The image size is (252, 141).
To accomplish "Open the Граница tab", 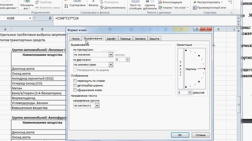I will tap(125, 39).
